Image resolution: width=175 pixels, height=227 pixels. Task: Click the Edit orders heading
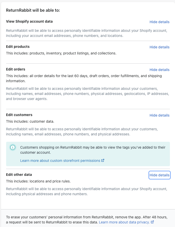click(16, 69)
